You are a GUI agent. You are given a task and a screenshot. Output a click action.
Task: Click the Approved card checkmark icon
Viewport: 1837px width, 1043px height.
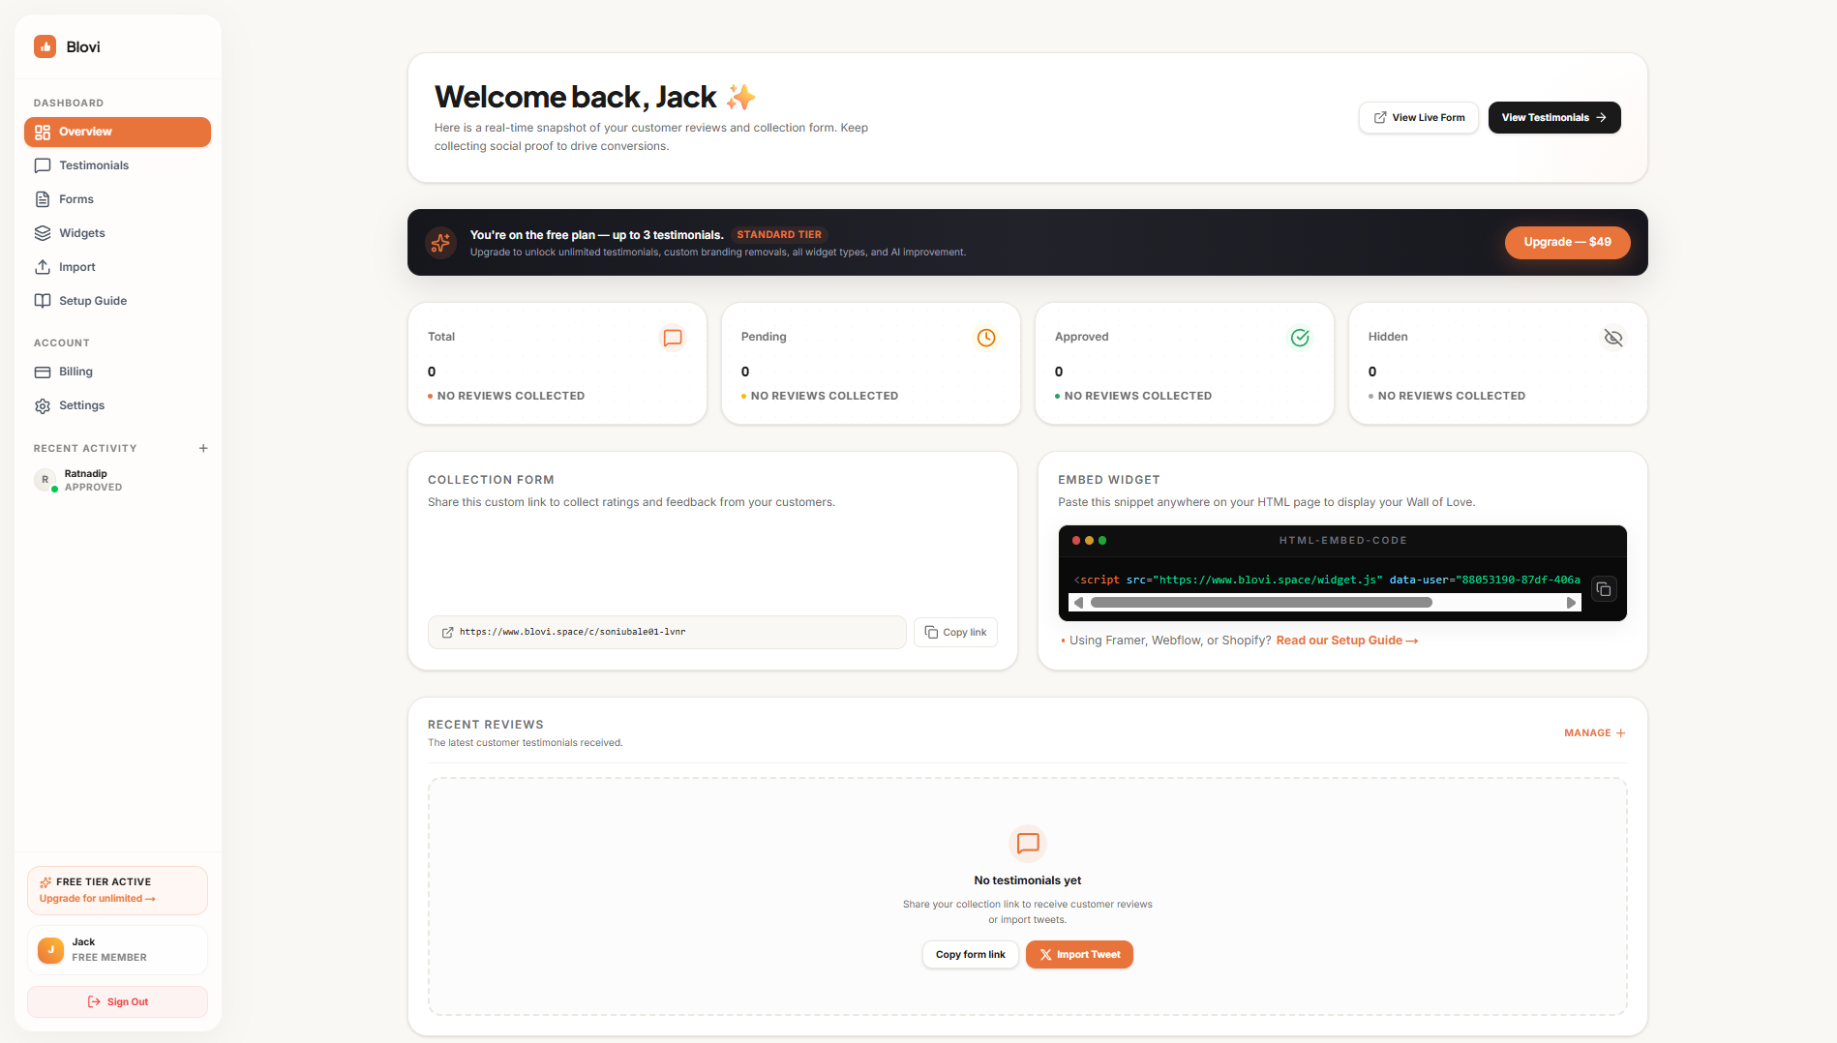(1300, 338)
